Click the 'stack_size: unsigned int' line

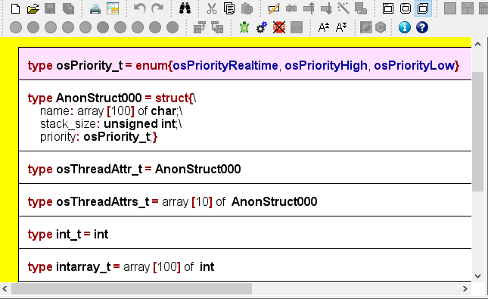pyautogui.click(x=110, y=124)
